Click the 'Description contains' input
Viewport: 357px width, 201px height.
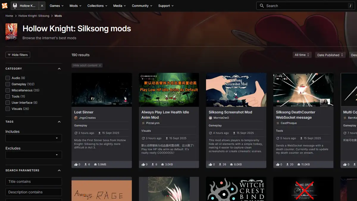[34, 192]
